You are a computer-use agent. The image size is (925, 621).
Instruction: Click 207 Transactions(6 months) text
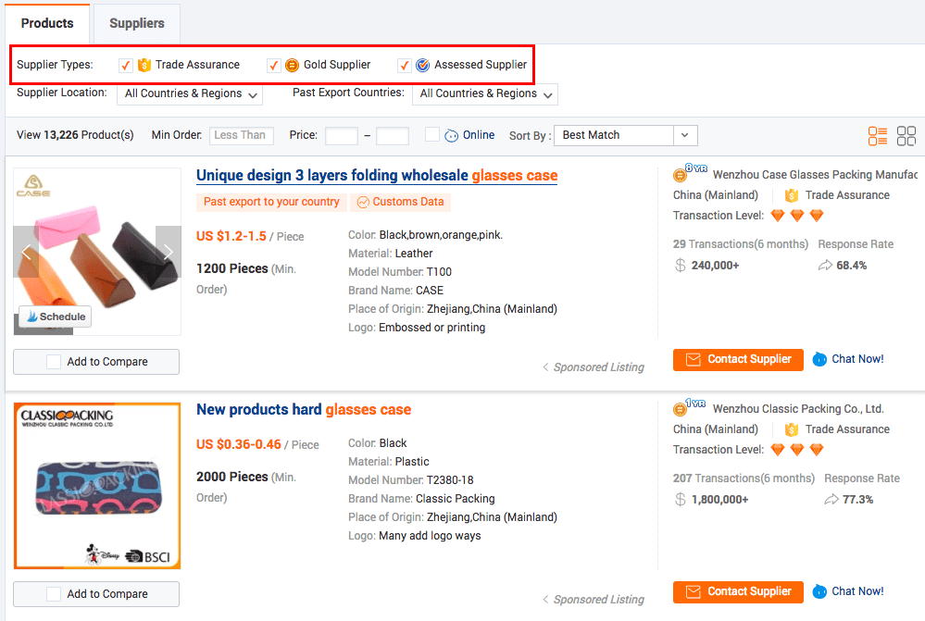[x=744, y=478]
